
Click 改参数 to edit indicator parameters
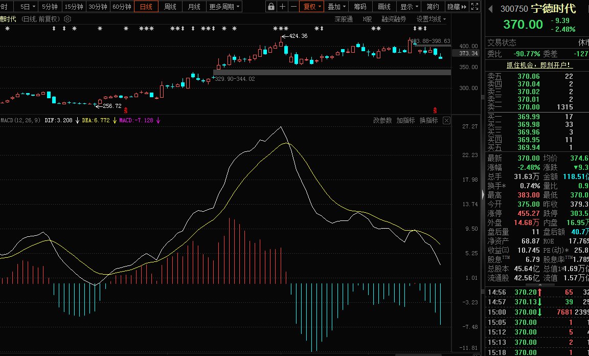(x=382, y=120)
